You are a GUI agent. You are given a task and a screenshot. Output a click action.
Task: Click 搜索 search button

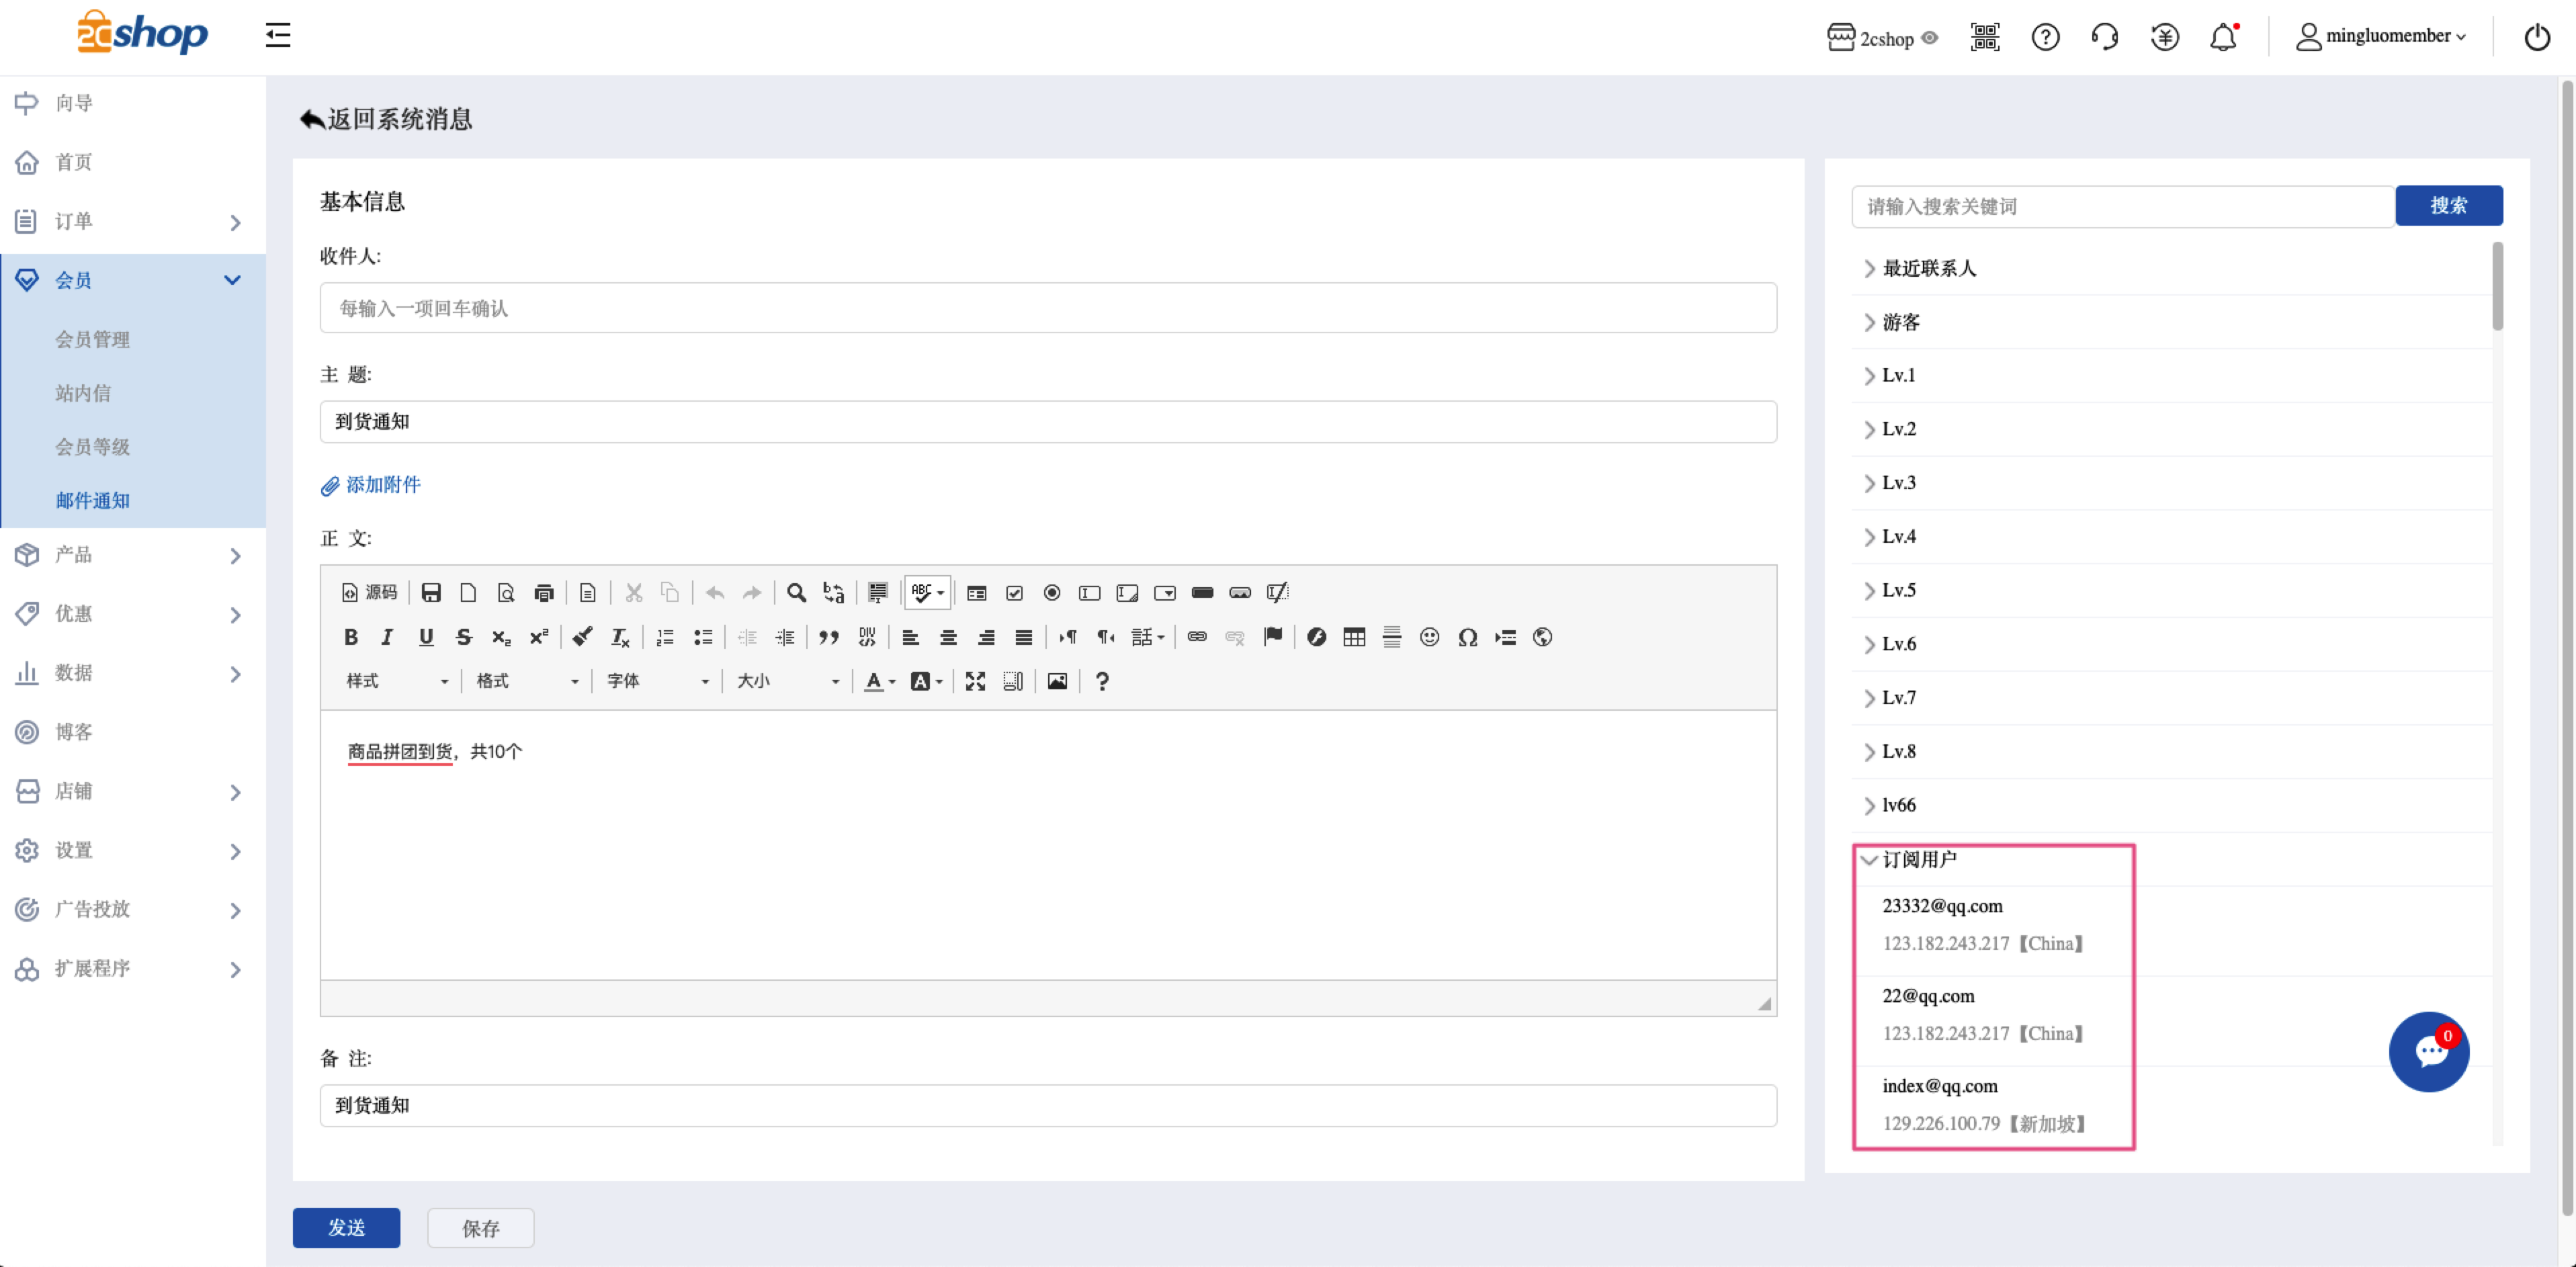point(2449,205)
